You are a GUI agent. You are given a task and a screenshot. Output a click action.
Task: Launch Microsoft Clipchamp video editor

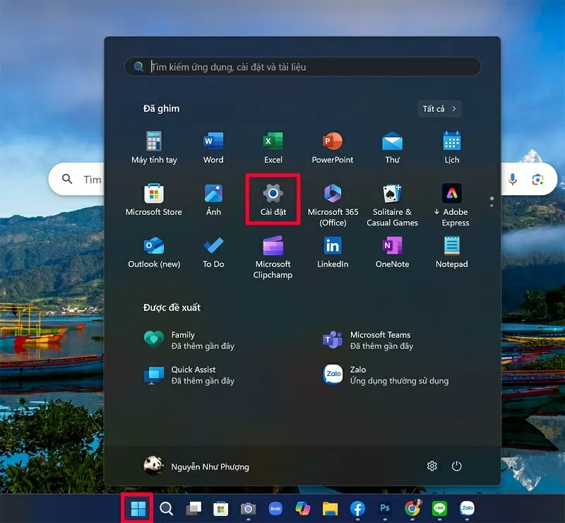pos(273,257)
